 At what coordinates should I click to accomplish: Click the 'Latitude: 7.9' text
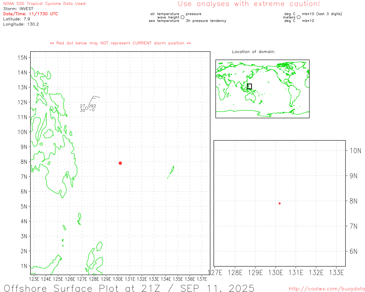pos(17,19)
